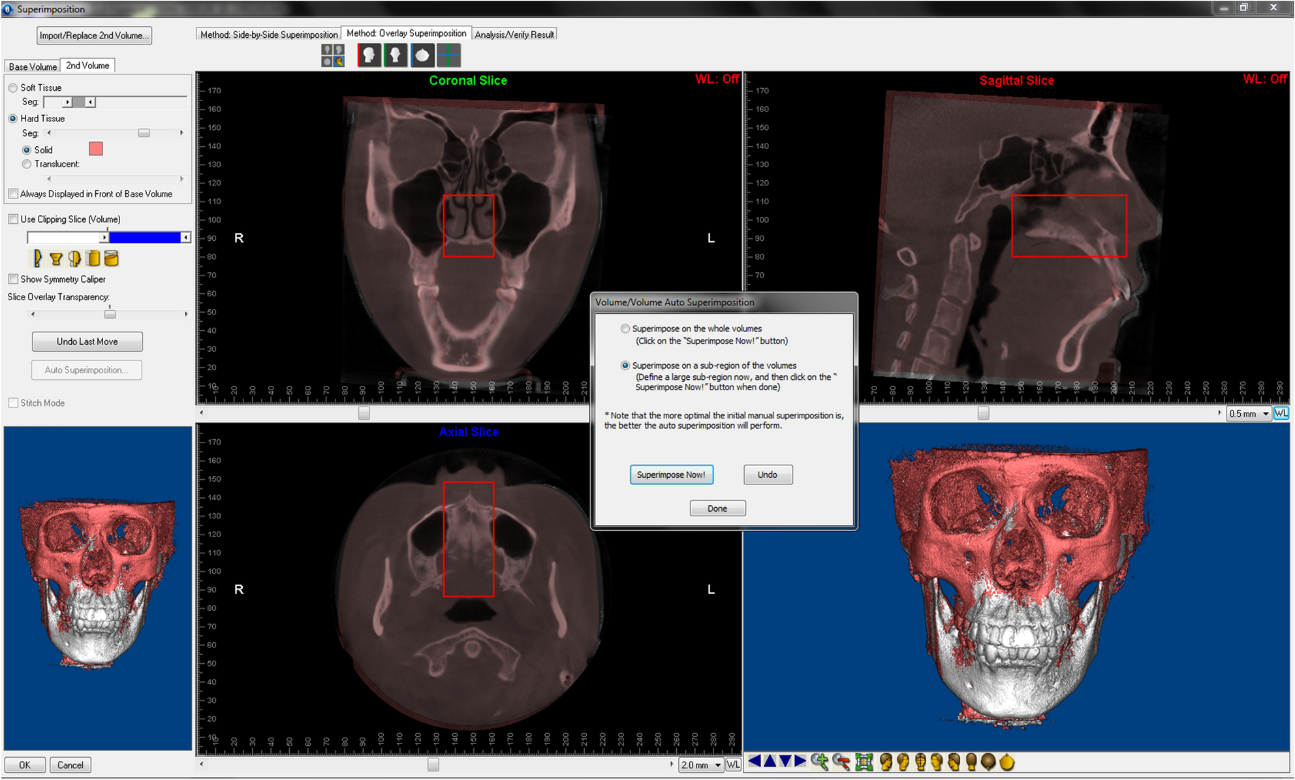The width and height of the screenshot is (1295, 780).
Task: Switch to the Analysis/Verify Result tab
Action: (514, 35)
